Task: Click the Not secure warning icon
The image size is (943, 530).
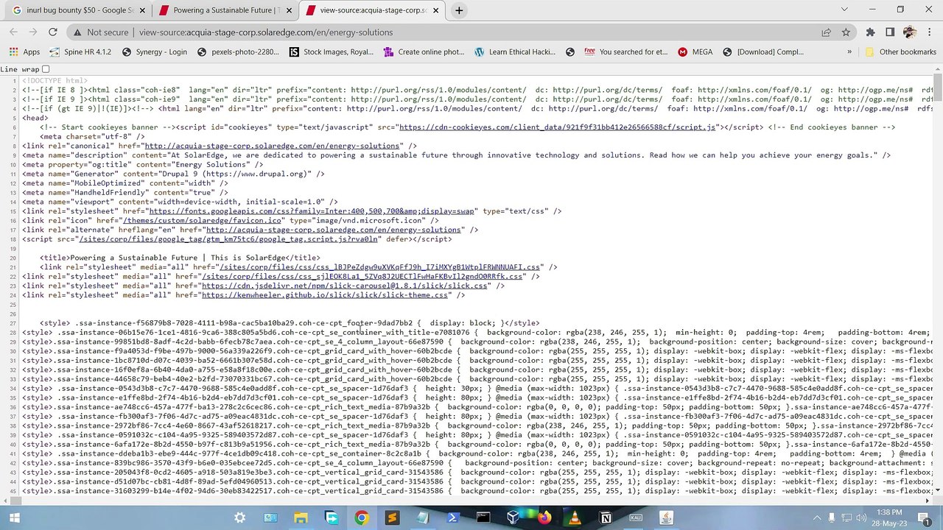Action: click(x=77, y=32)
